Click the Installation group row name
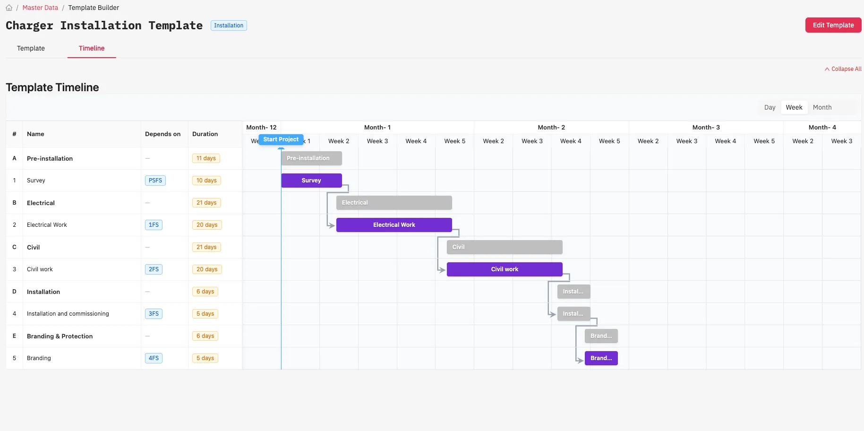864x431 pixels. pos(43,292)
